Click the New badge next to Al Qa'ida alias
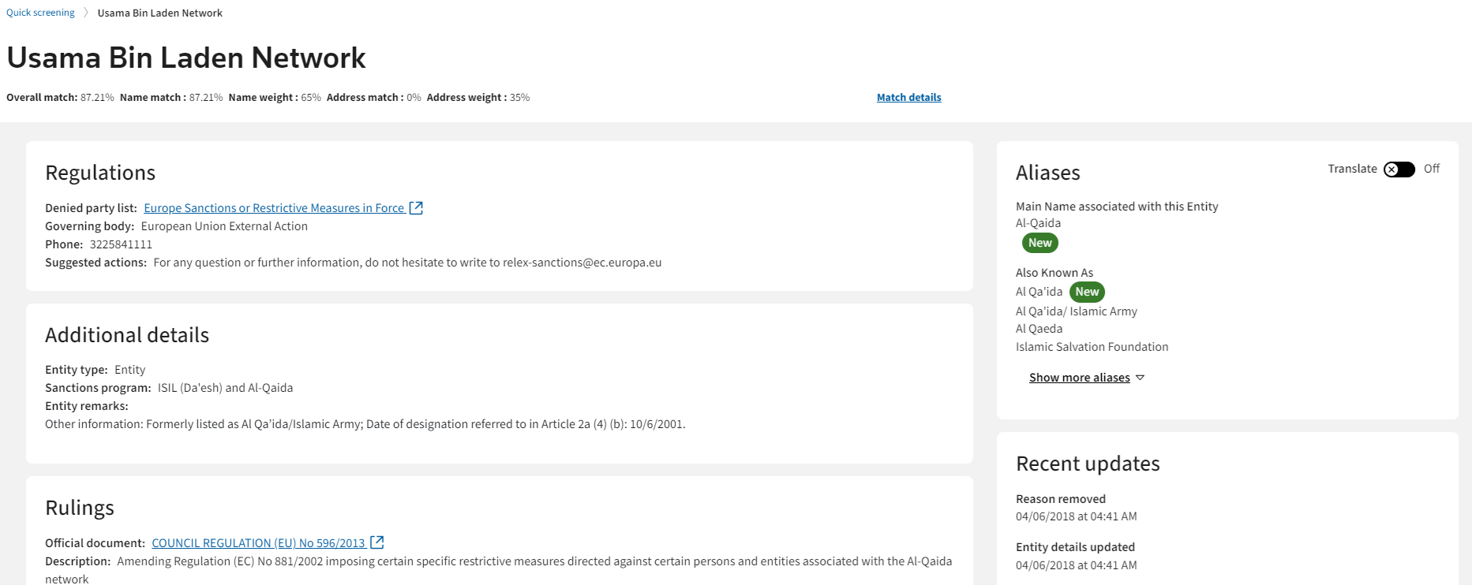This screenshot has height=585, width=1472. 1087,292
